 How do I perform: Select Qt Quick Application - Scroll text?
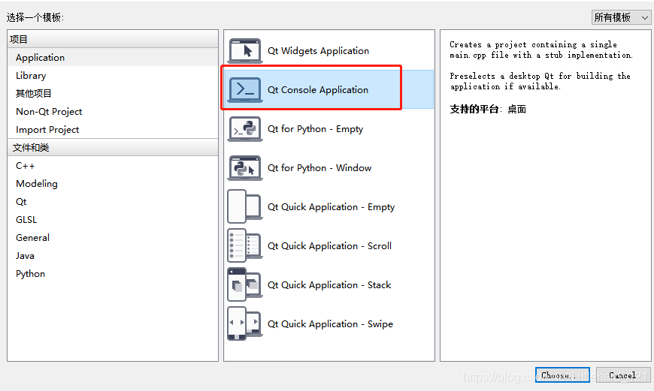click(329, 246)
